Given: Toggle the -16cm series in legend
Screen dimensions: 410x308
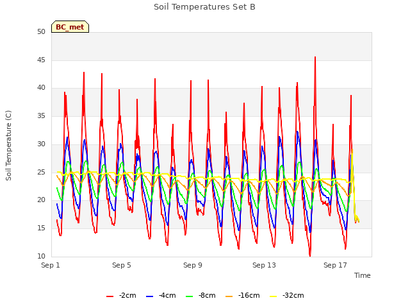Looking at the screenshot, I should pos(242,295).
